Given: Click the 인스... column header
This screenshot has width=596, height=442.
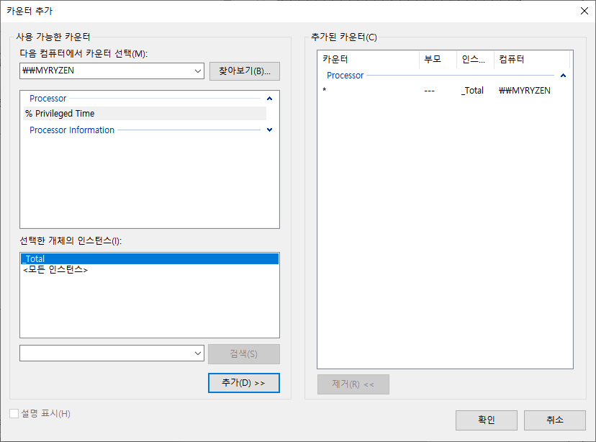Looking at the screenshot, I should pos(475,59).
